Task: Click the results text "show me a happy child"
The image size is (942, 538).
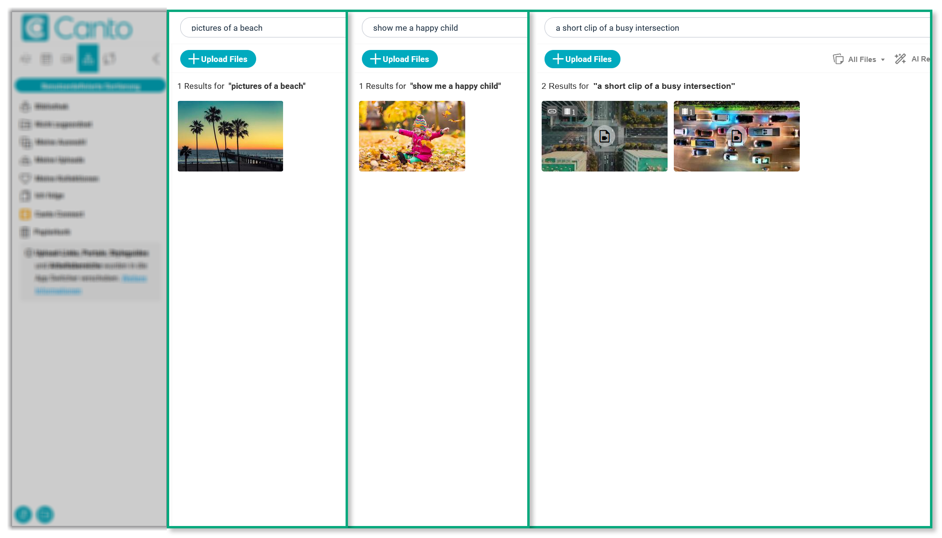Action: 456,86
